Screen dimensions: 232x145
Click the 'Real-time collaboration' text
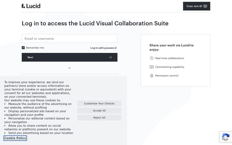pyautogui.click(x=170, y=58)
